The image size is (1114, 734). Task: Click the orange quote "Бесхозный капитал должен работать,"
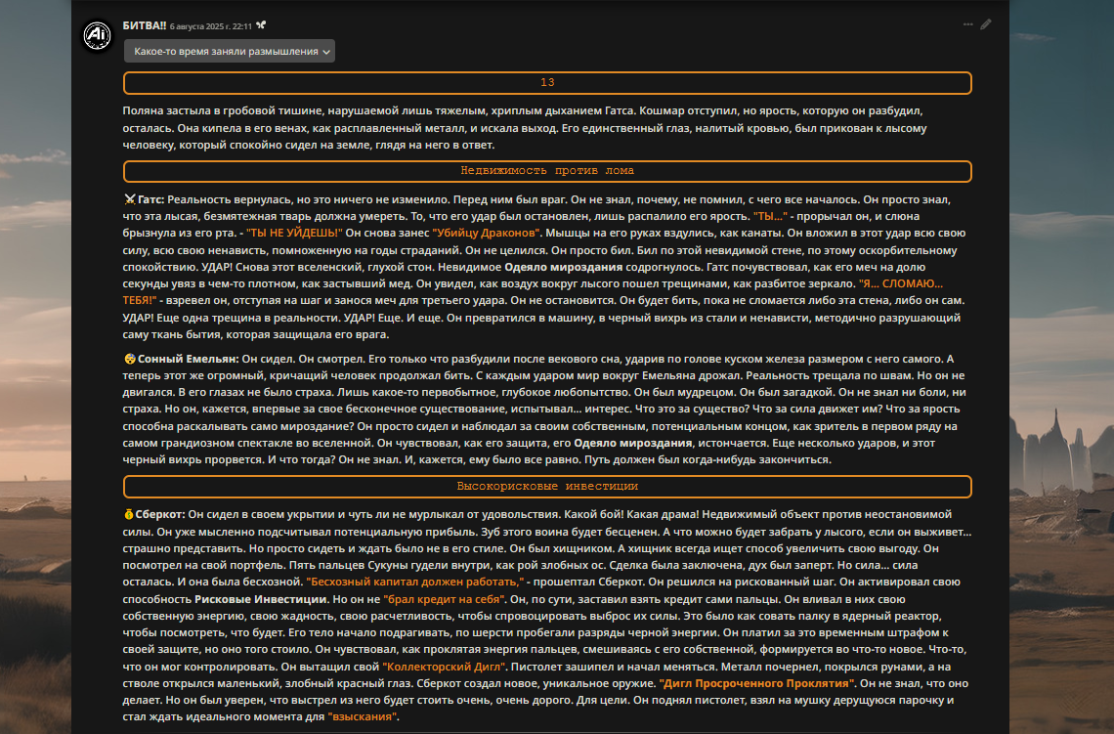(x=415, y=582)
